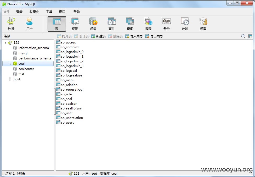Click the host connection icon
Screen dimensions: 255x177
(x=10, y=79)
